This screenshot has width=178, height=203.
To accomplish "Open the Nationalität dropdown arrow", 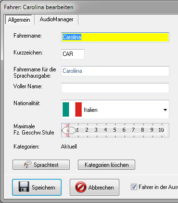I will 165,110.
